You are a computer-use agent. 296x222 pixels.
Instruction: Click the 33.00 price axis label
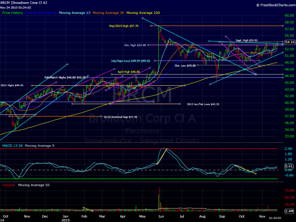click(289, 136)
